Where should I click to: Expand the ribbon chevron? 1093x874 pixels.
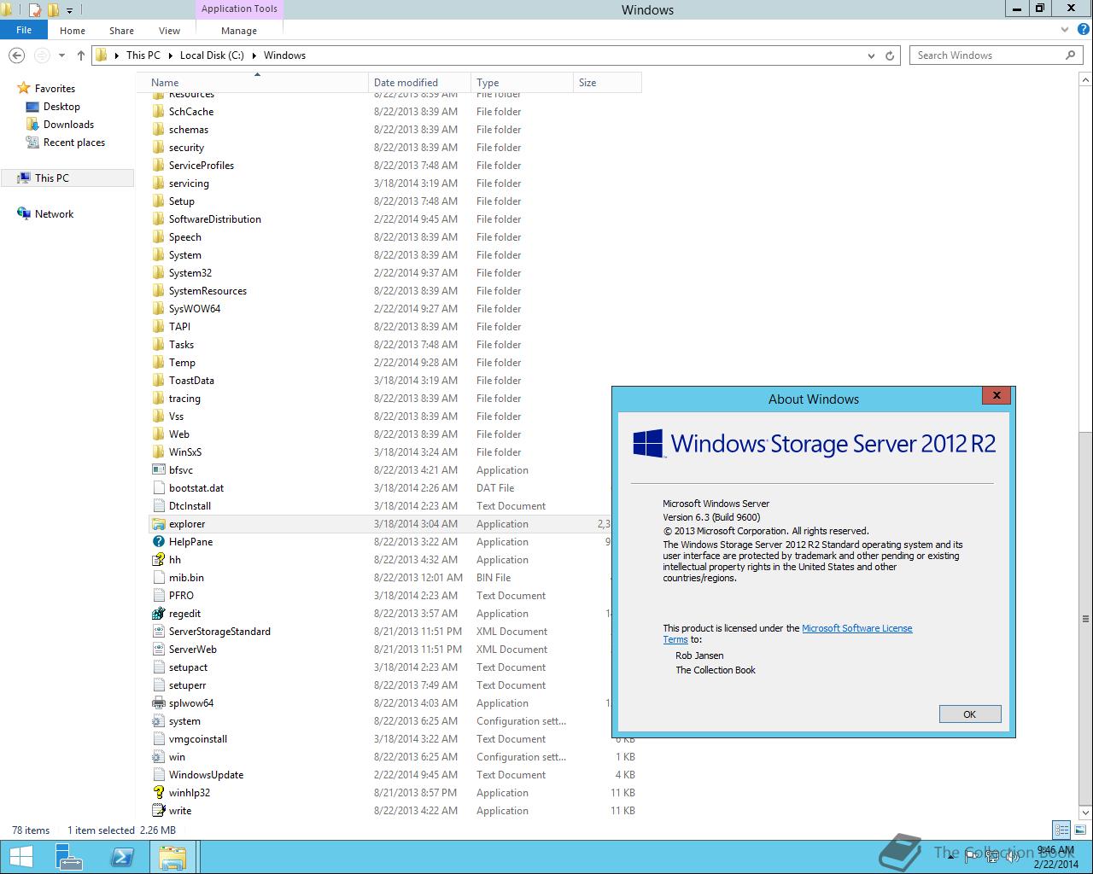(x=1064, y=30)
